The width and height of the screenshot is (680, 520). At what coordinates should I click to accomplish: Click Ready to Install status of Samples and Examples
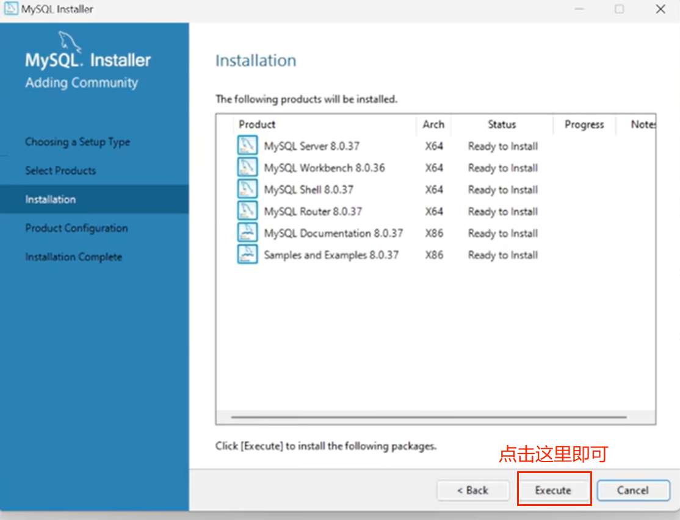pyautogui.click(x=503, y=255)
